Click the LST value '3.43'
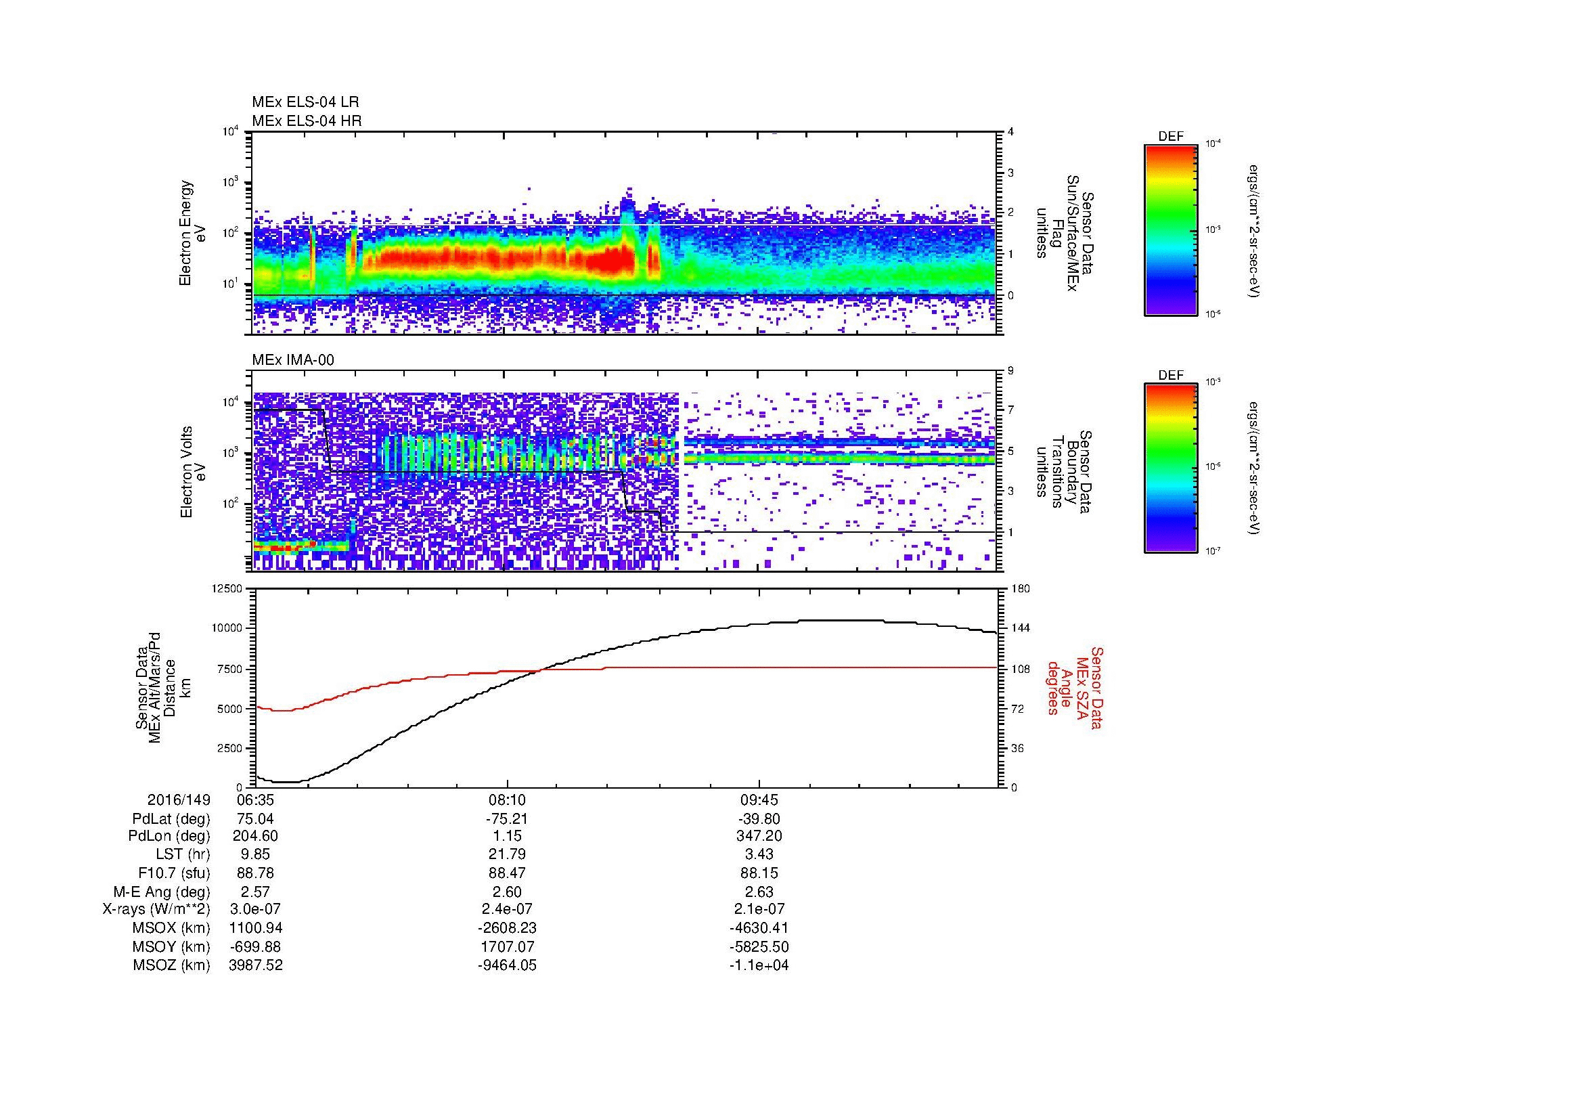This screenshot has width=1583, height=1119. pyautogui.click(x=759, y=854)
